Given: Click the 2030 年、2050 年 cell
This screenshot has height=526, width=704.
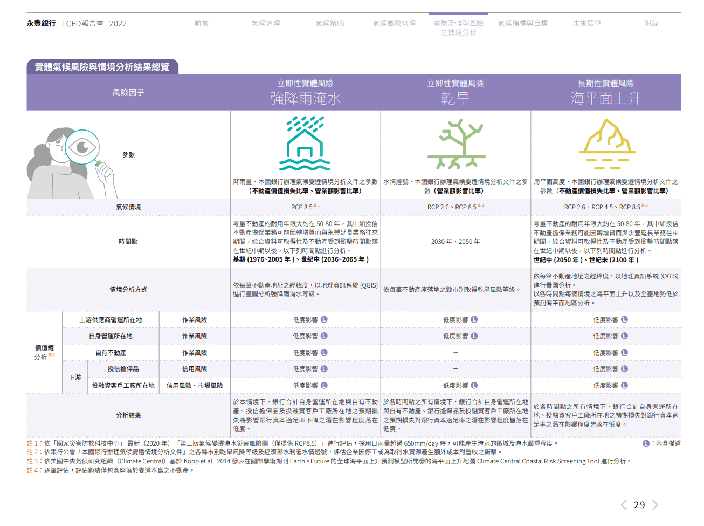Looking at the screenshot, I should click(455, 242).
